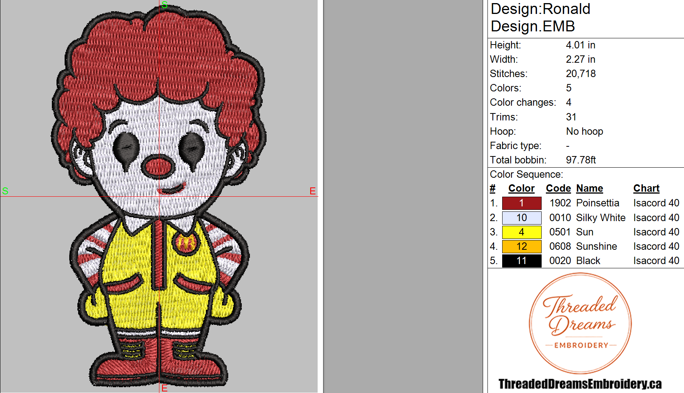The width and height of the screenshot is (684, 393).
Task: Click Isacord 40 in the Black row
Action: (656, 261)
